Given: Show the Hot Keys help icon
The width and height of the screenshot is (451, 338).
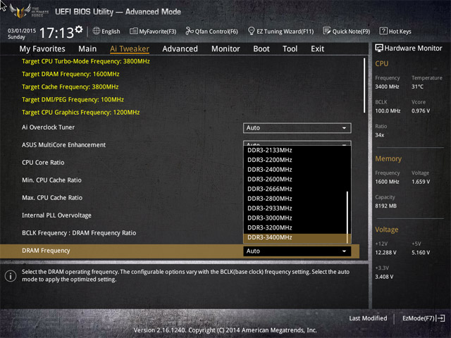Looking at the screenshot, I should (x=383, y=31).
